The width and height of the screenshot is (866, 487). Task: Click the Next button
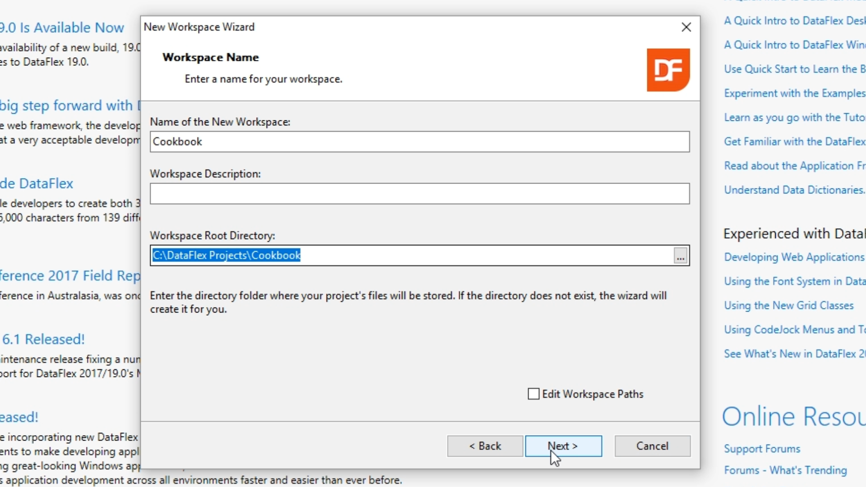563,446
